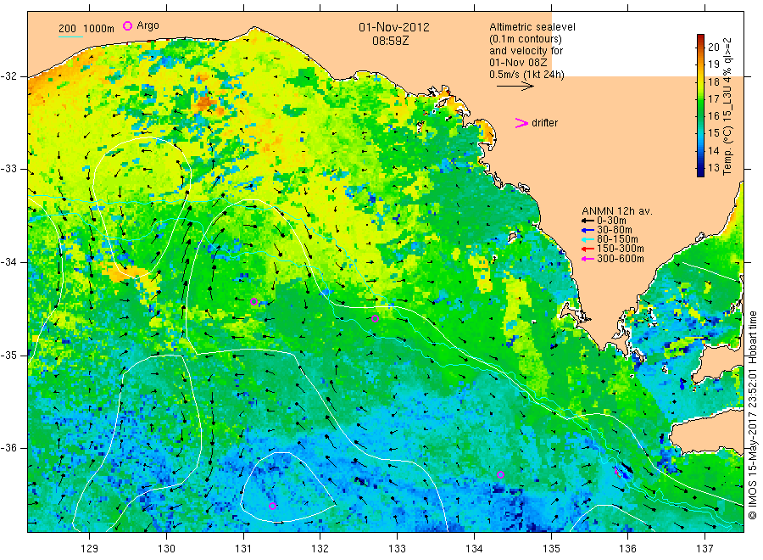The height and width of the screenshot is (560, 763).
Task: Click the '129' longitude axis label
Action: pos(90,549)
